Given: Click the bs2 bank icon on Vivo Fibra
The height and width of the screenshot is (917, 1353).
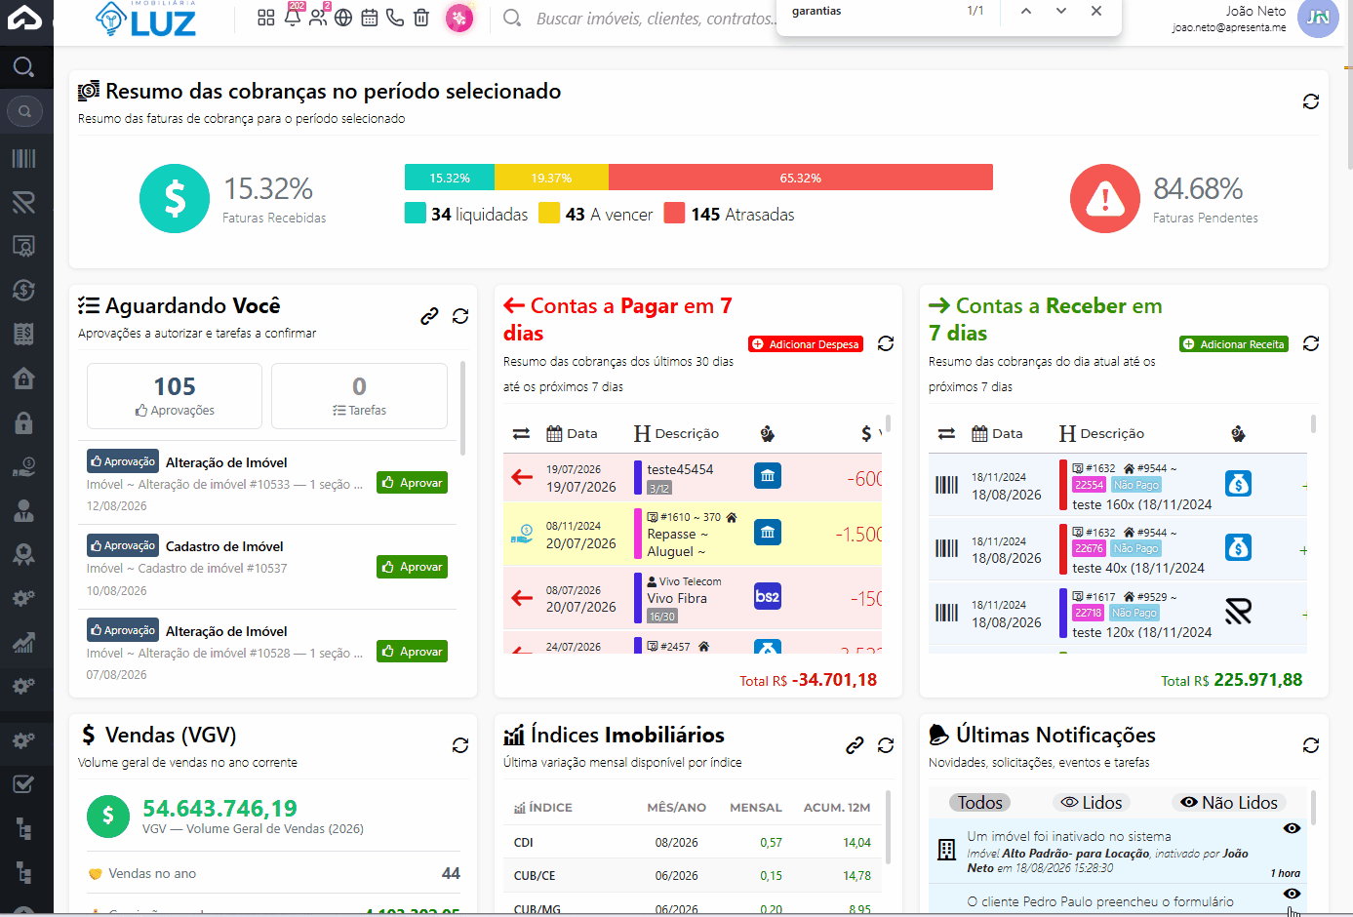Looking at the screenshot, I should tap(768, 596).
